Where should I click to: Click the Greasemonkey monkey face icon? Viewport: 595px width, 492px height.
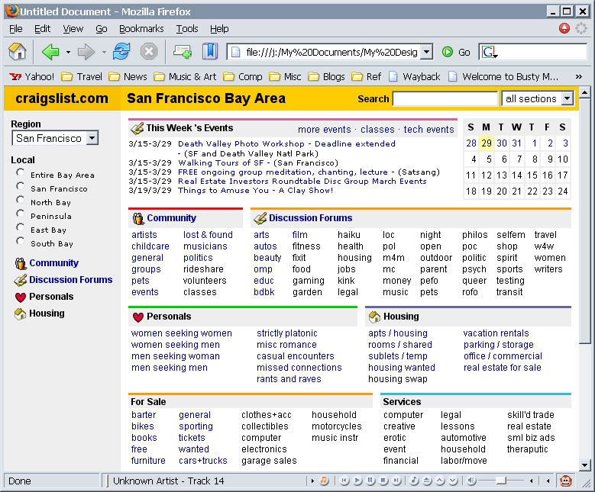(566, 481)
